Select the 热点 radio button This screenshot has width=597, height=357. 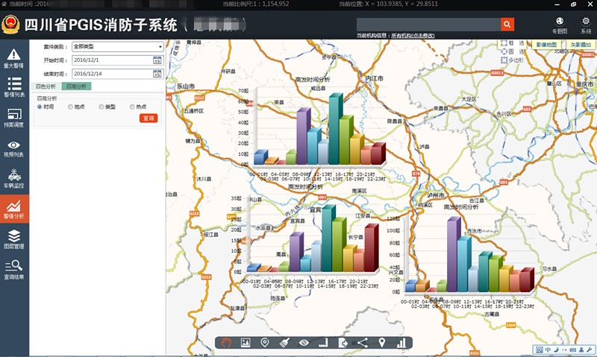click(x=132, y=107)
